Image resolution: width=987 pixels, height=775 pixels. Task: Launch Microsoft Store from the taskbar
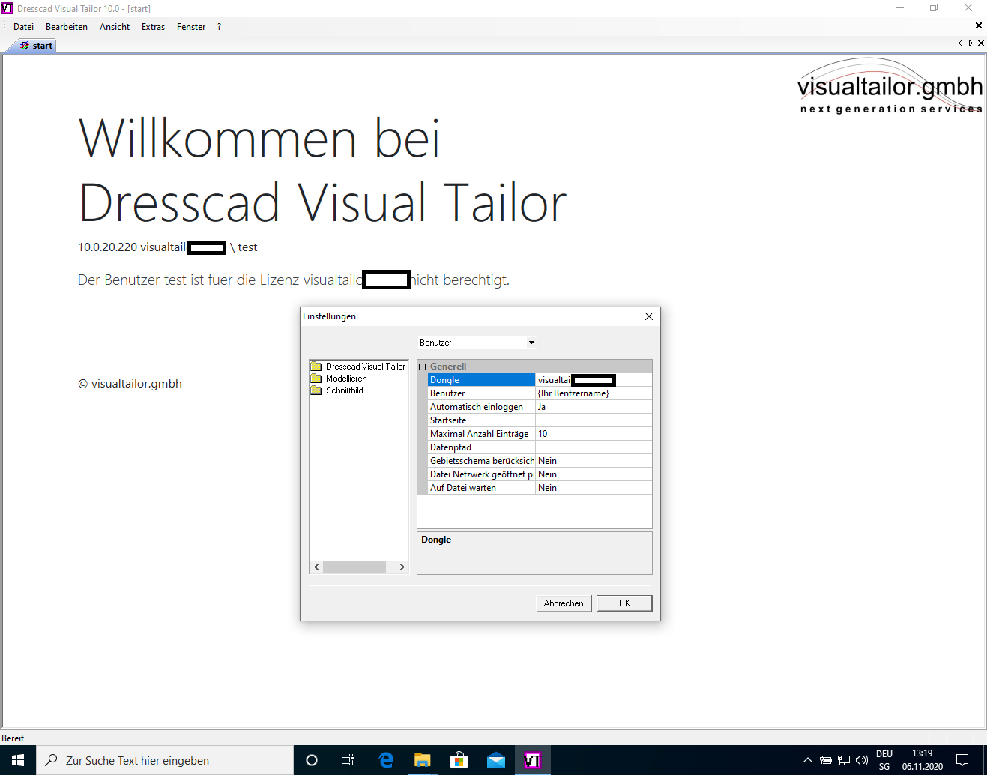[x=459, y=760]
